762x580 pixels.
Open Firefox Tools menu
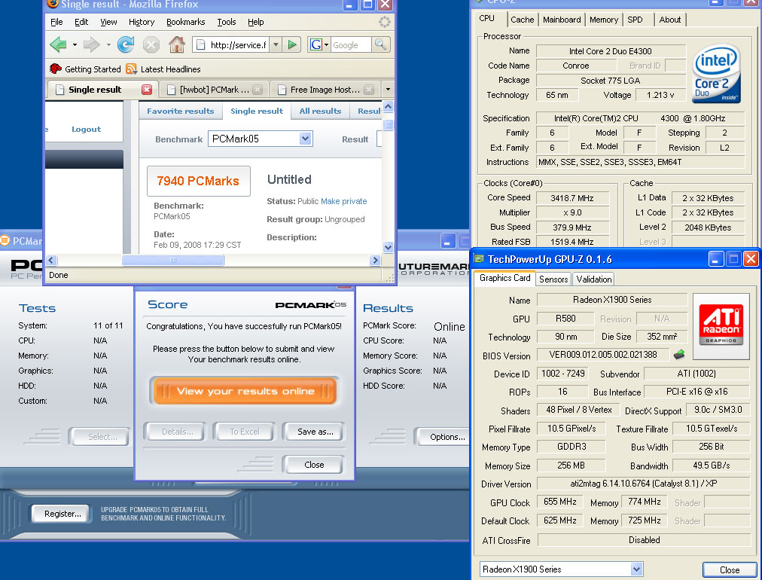227,22
